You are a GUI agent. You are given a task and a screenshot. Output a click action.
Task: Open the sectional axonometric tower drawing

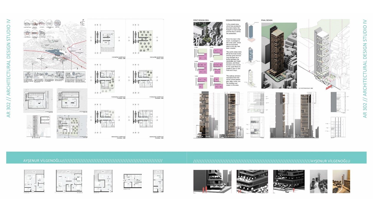[324, 54]
